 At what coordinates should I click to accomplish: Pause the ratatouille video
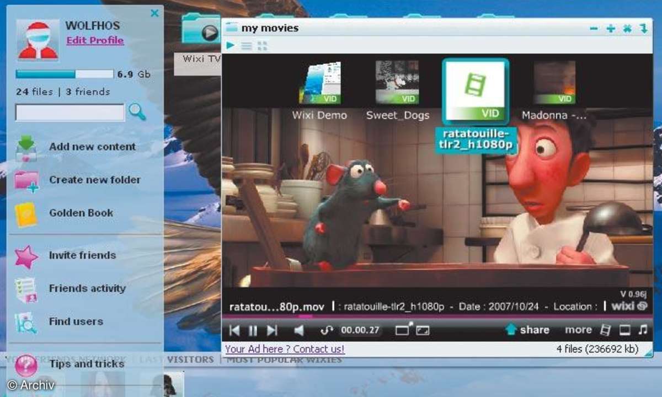(253, 330)
